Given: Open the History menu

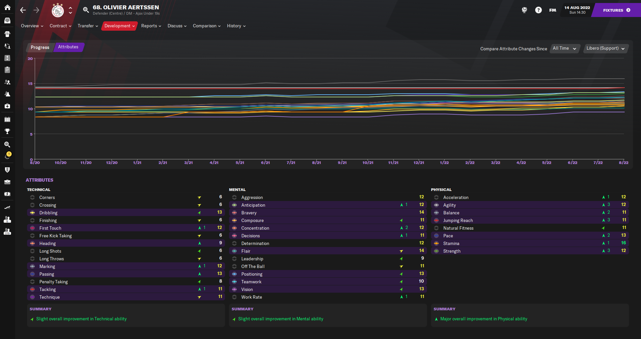Looking at the screenshot, I should pyautogui.click(x=236, y=26).
